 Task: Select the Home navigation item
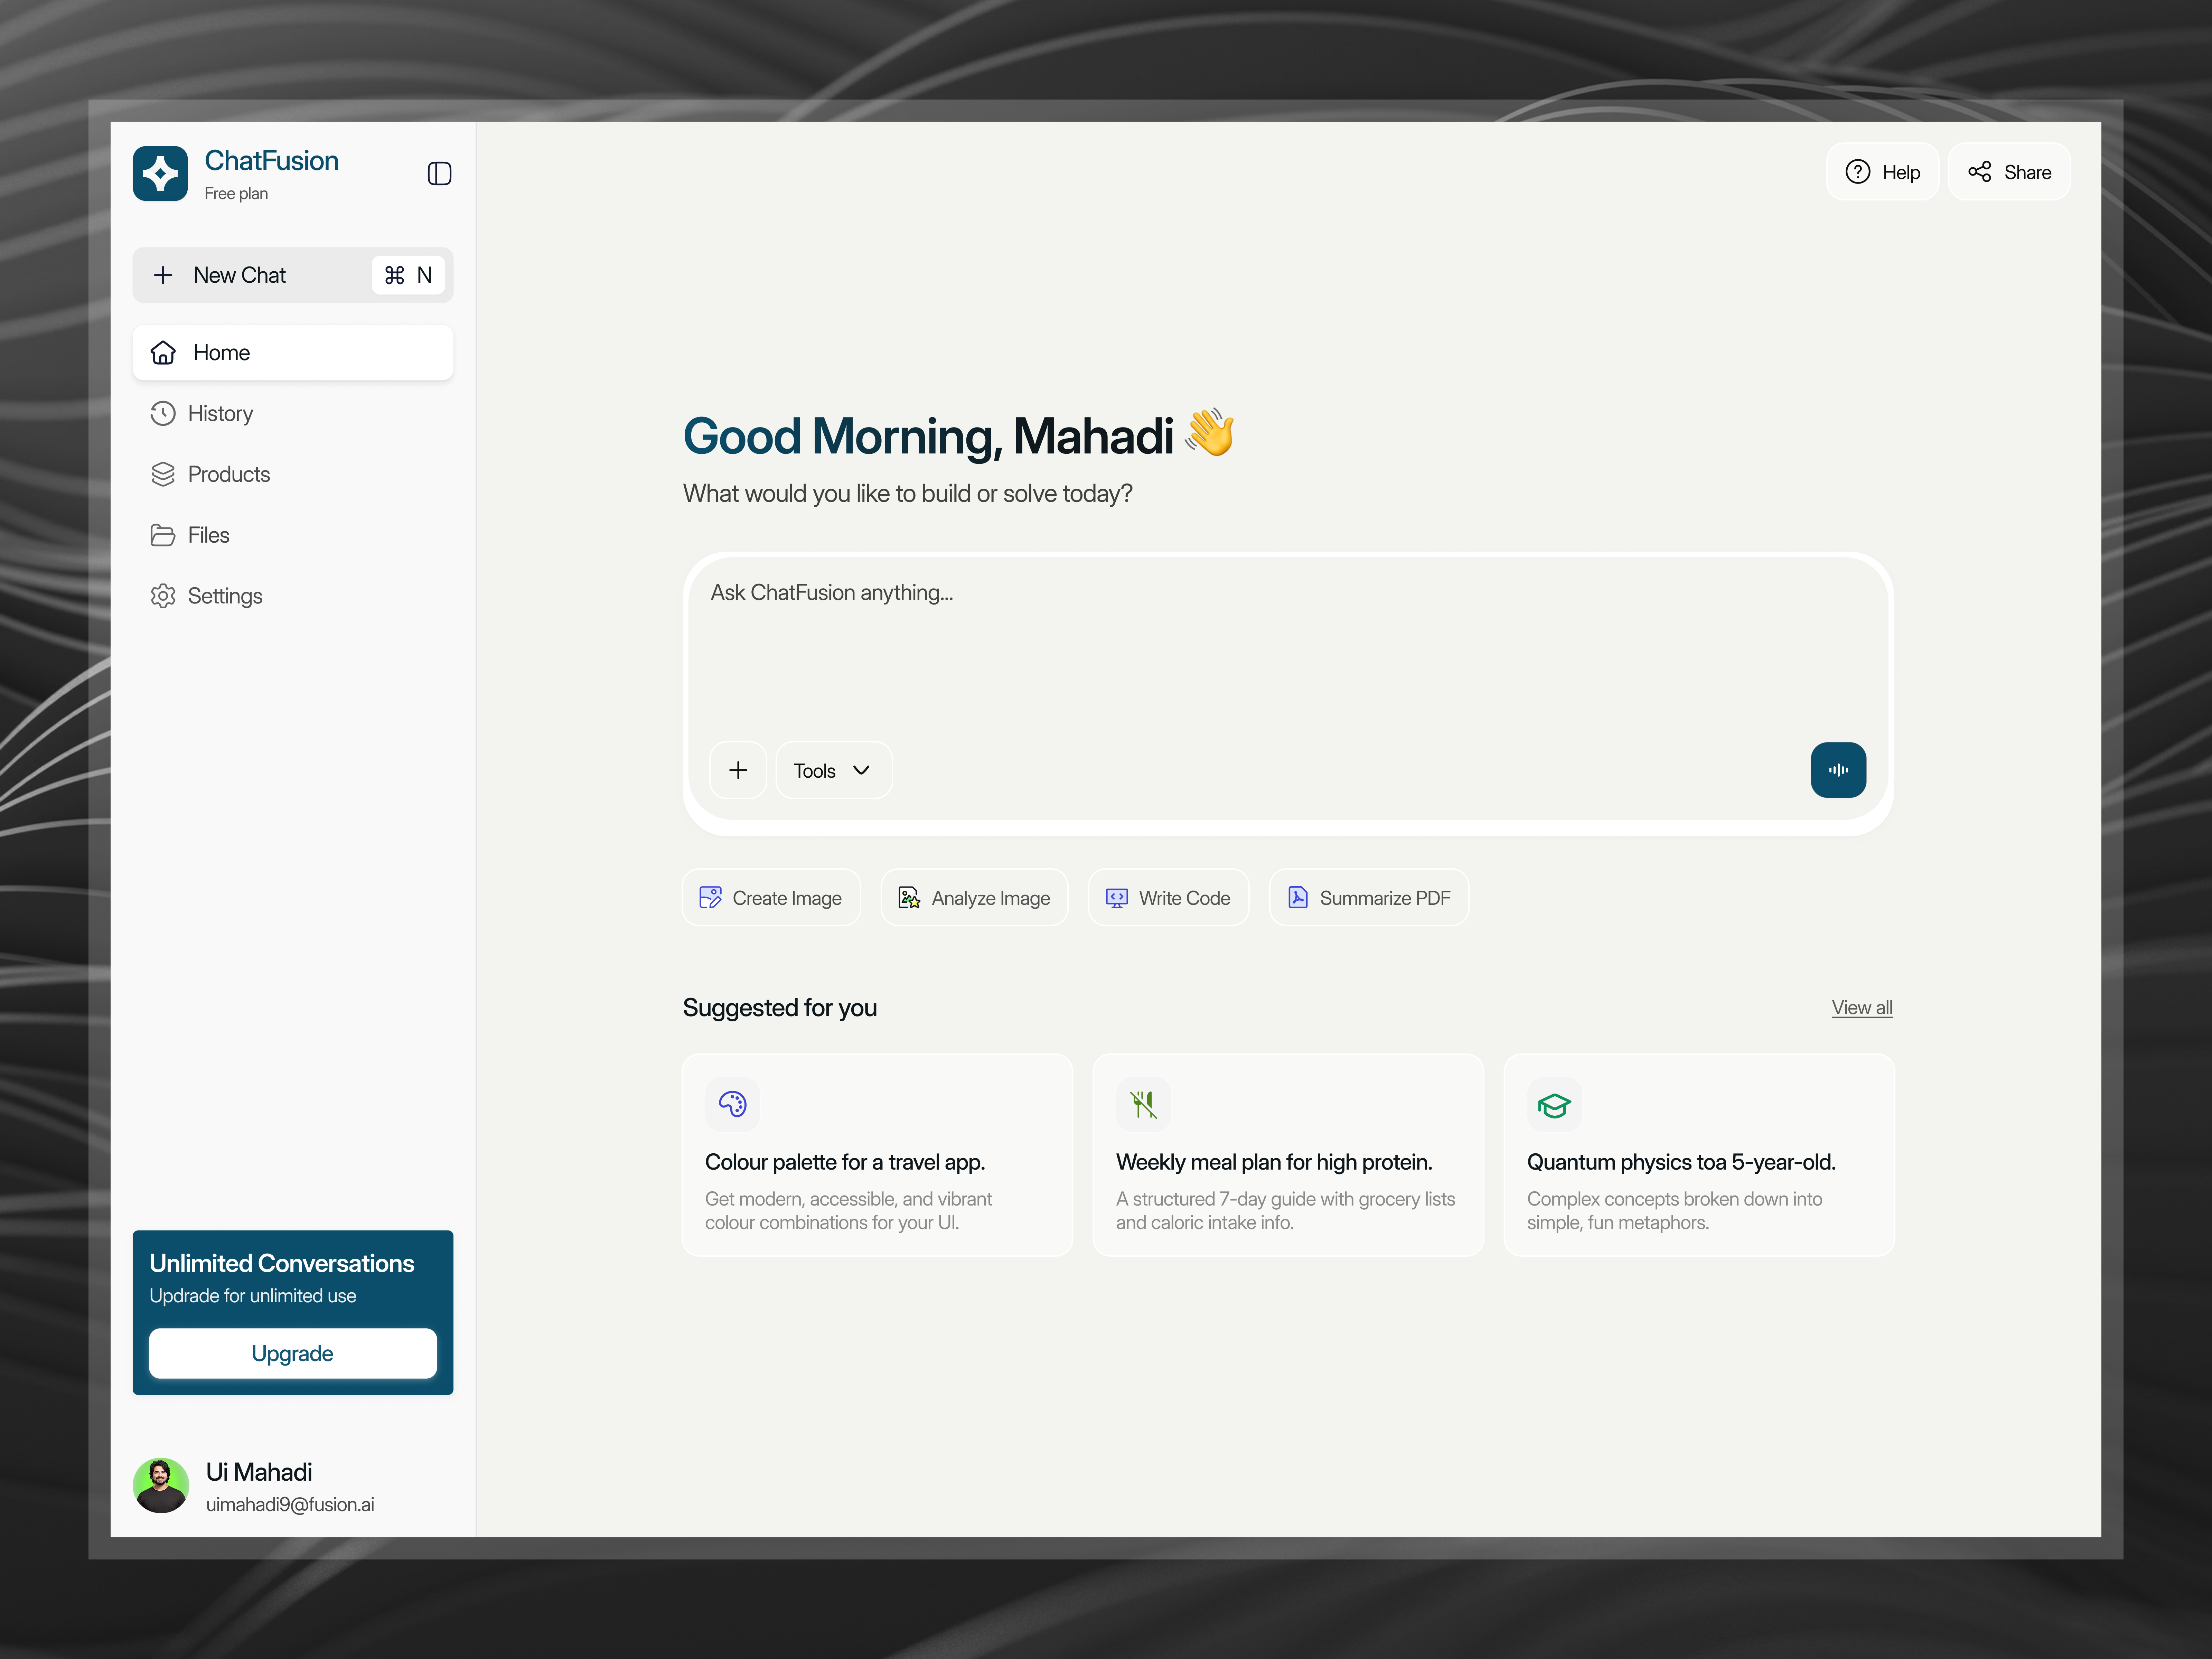pos(292,352)
